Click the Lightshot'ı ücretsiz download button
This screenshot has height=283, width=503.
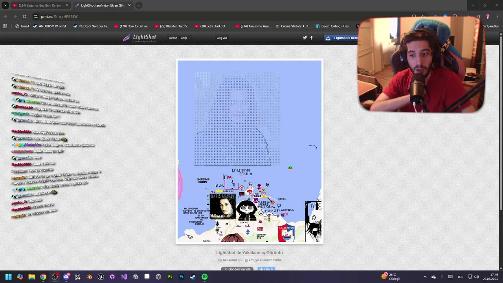341,38
